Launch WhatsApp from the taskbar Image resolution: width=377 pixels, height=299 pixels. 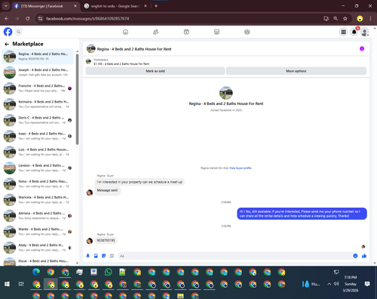click(109, 272)
